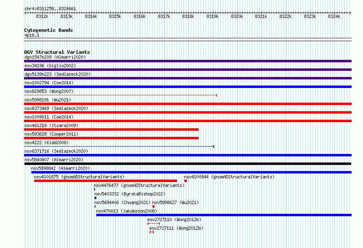Viewport: 363px width, 248px height.
Task: Click the 8320k ruler tick label
Action: 237,17
